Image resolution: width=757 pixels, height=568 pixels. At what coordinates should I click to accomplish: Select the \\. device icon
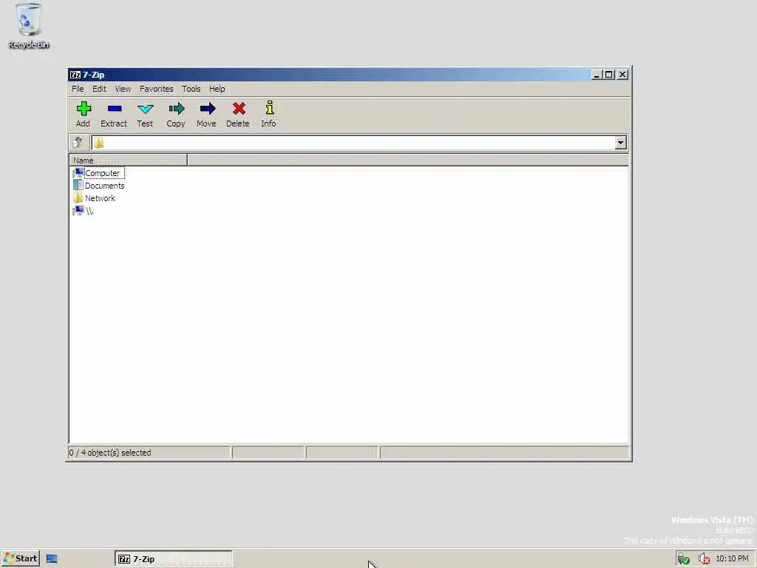click(78, 211)
